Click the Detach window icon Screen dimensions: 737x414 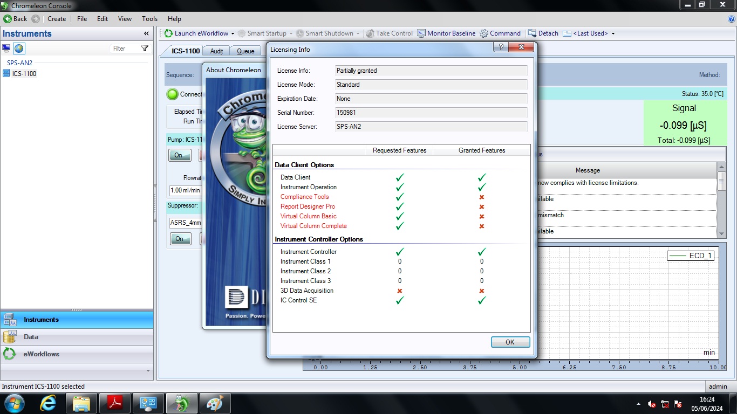pyautogui.click(x=533, y=33)
